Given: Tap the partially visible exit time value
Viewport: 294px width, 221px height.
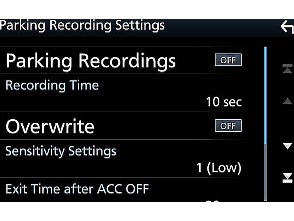Looking at the screenshot, I should pos(212,200).
